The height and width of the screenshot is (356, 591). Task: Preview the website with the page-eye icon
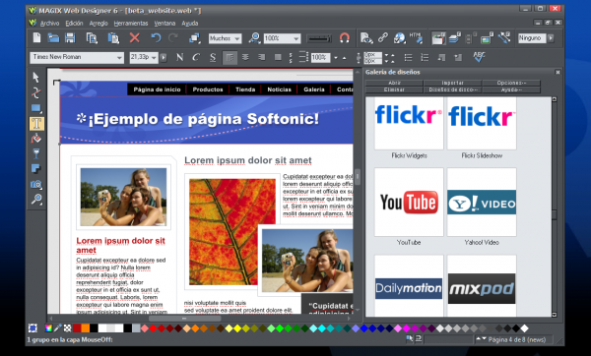click(366, 38)
